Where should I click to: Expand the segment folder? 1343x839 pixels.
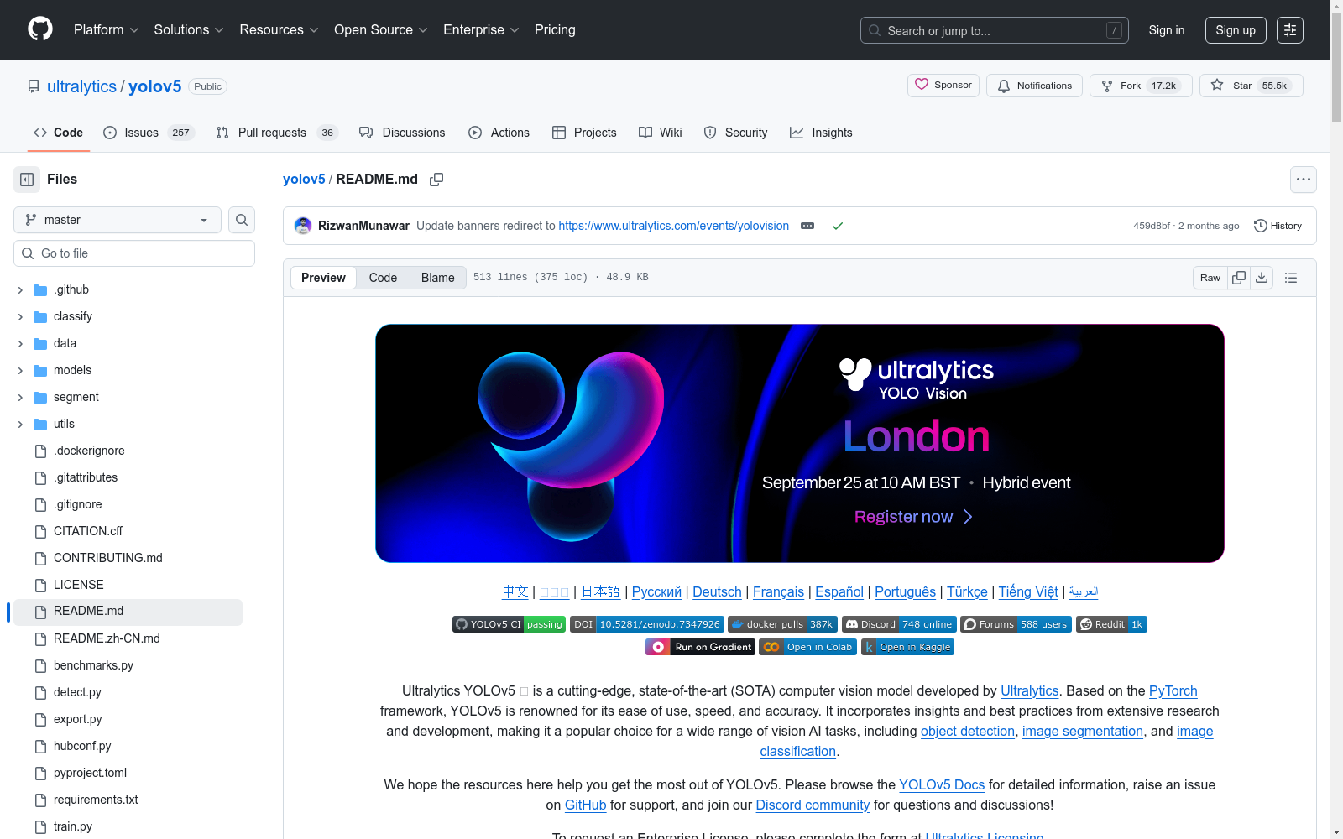coord(20,397)
